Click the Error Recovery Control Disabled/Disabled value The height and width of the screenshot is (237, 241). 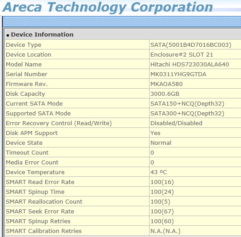(x=176, y=123)
